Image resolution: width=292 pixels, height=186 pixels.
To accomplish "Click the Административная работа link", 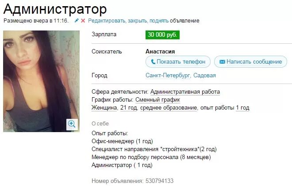I will (185, 92).
